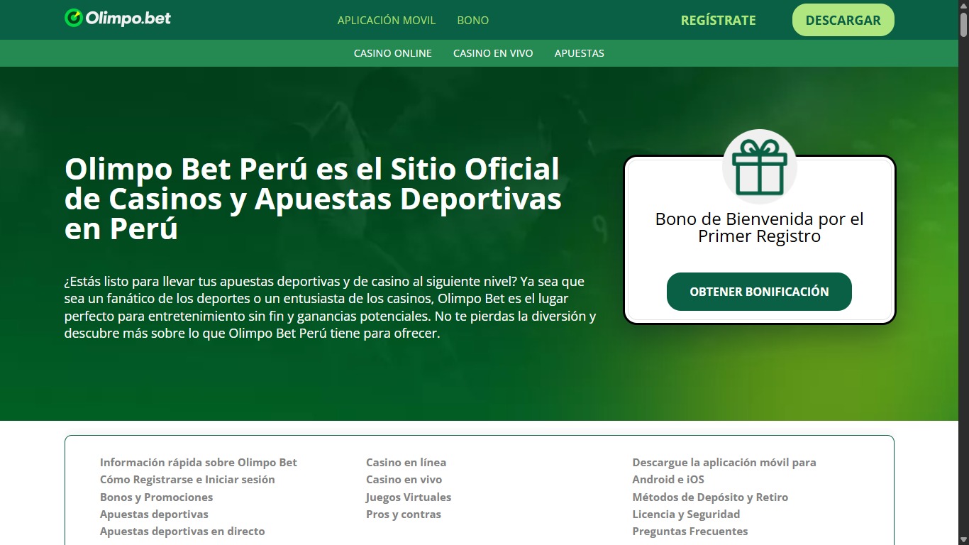
Task: Click 'Bono de Bienvenida por el Primer Registro' text
Action: pyautogui.click(x=759, y=228)
